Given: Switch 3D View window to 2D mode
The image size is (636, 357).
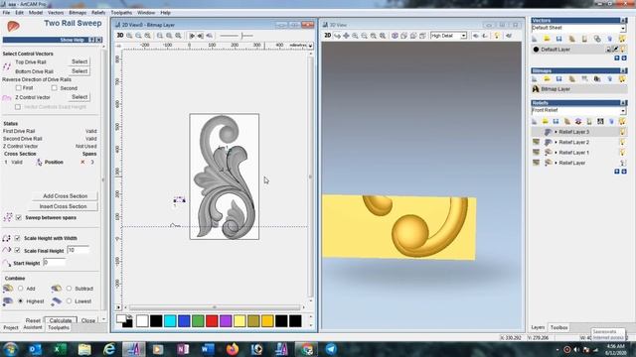Looking at the screenshot, I should coord(328,36).
